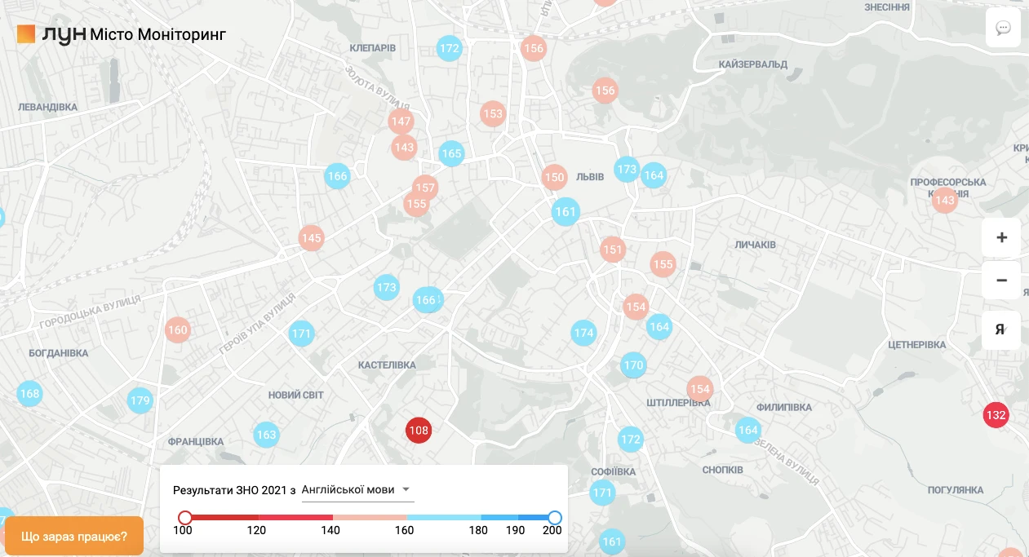Image resolution: width=1029 pixels, height=557 pixels.
Task: Open the Місто Моніторинг title link
Action: pyautogui.click(x=157, y=34)
